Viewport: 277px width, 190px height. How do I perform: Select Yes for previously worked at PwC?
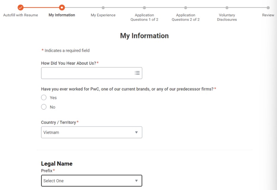[44, 98]
